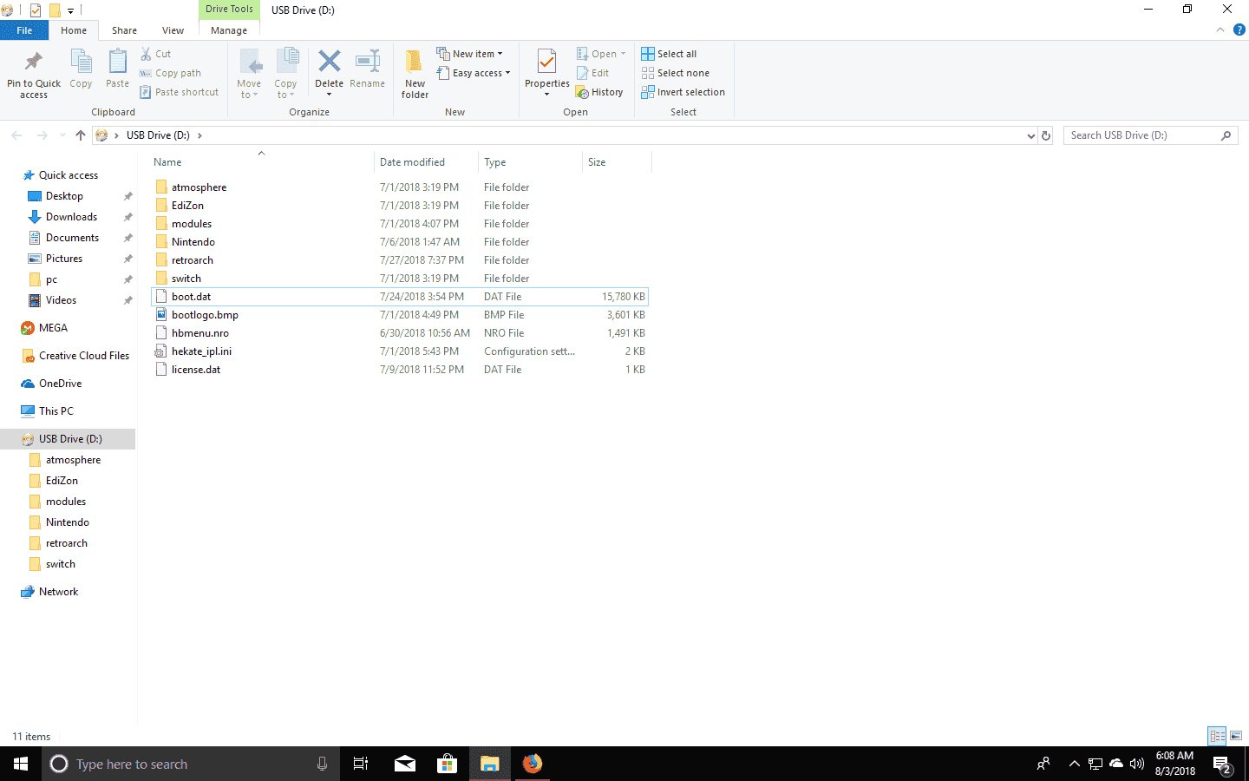Viewport: 1249px width, 781px height.
Task: Switch to the Home ribbon tab
Action: click(74, 30)
